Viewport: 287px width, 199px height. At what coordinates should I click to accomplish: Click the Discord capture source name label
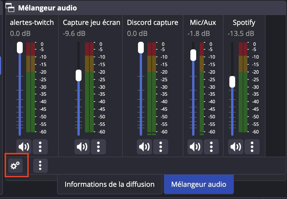[x=153, y=23]
